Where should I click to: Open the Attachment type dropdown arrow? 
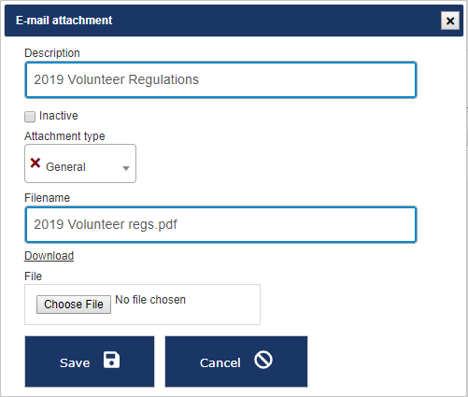pos(126,168)
